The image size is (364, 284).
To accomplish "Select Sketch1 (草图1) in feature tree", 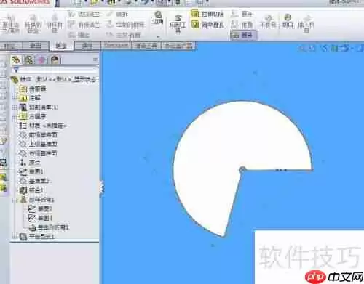I will [x=31, y=171].
